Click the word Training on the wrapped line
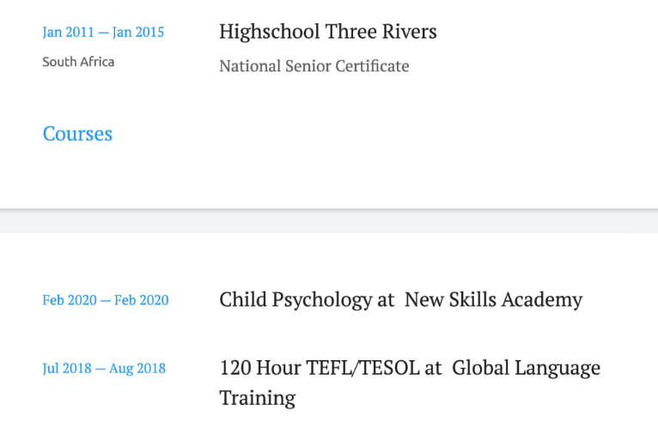The height and width of the screenshot is (441, 658). pyautogui.click(x=257, y=398)
